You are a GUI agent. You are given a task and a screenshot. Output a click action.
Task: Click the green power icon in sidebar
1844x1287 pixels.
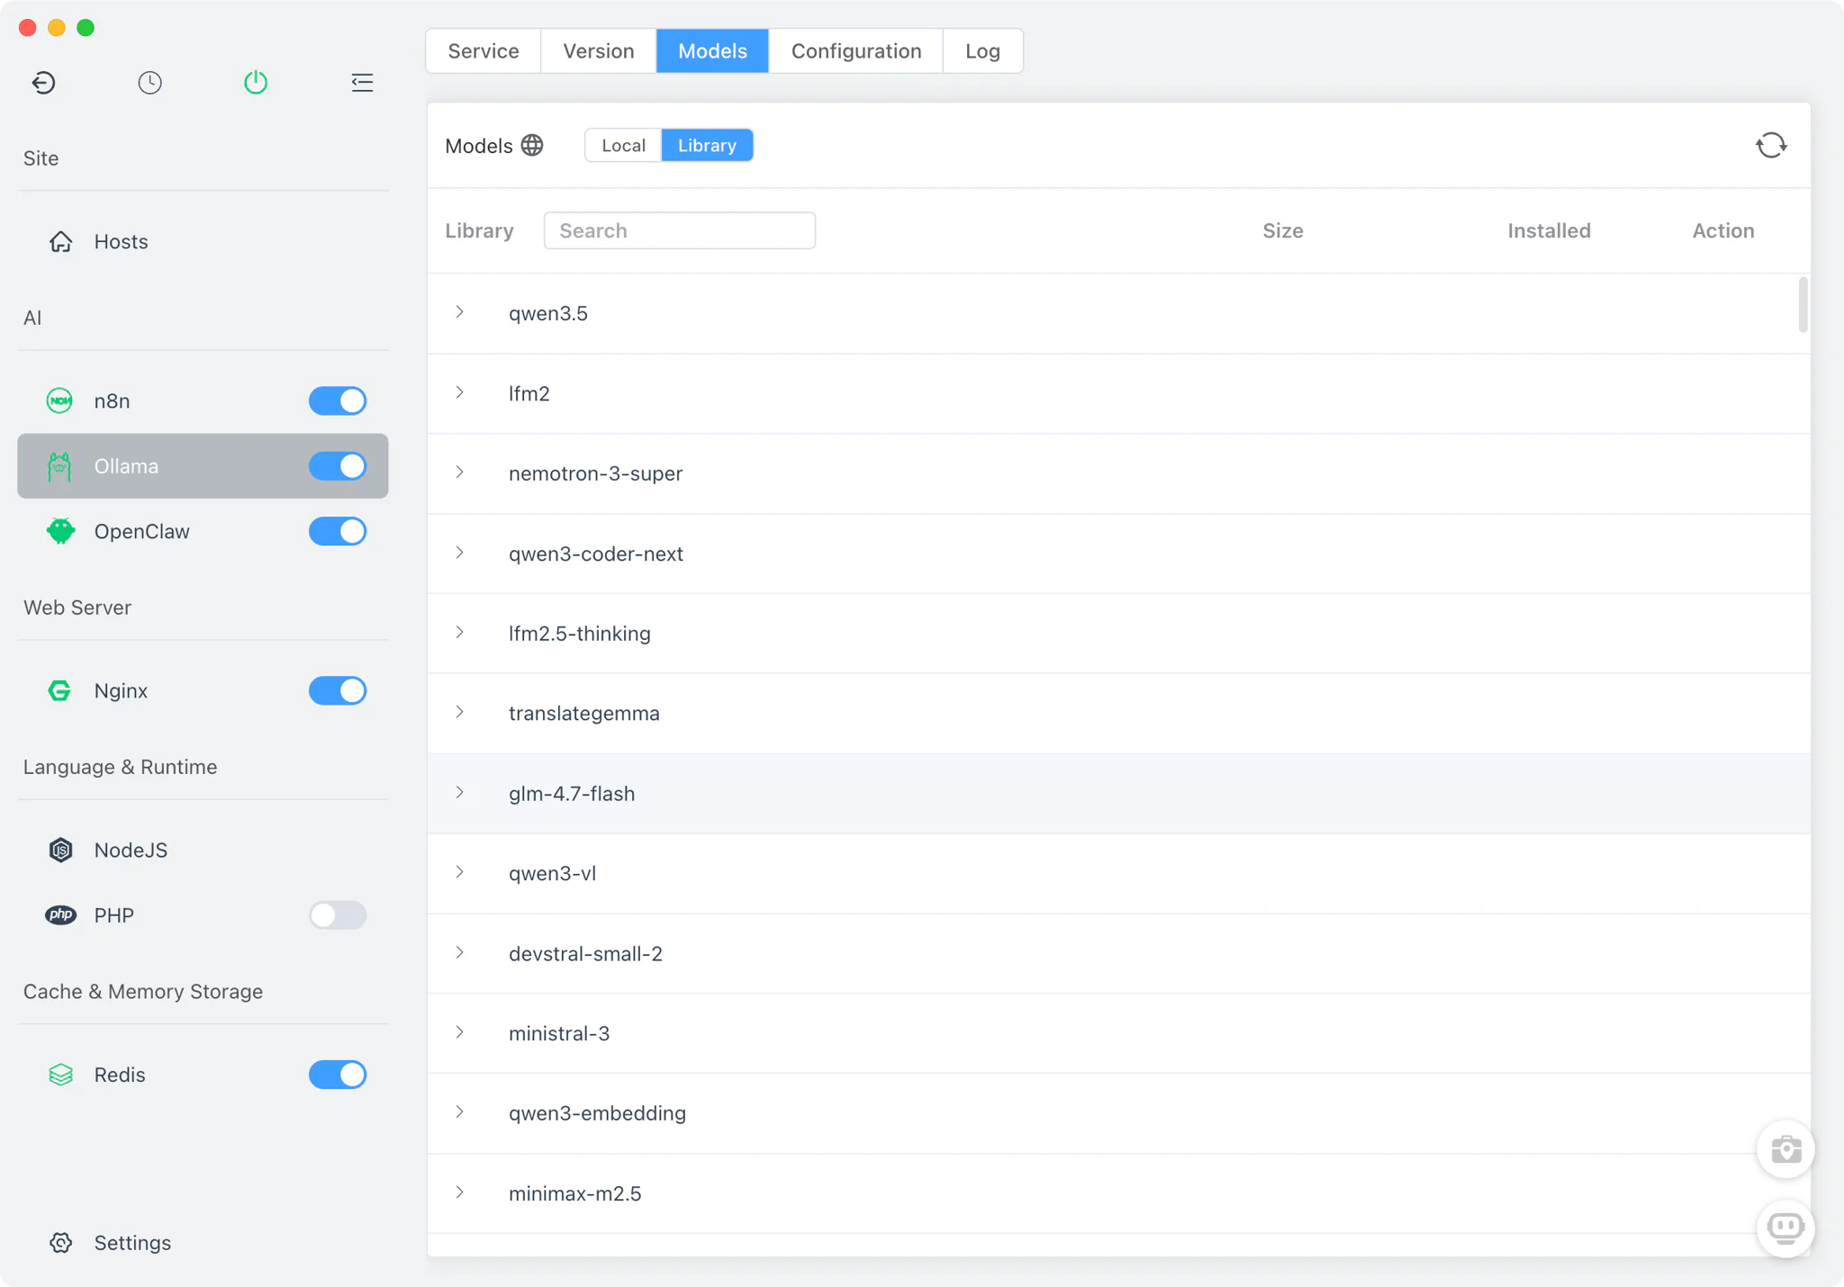256,83
